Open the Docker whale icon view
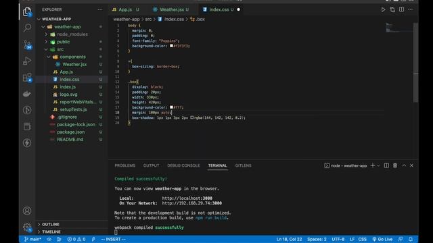This screenshot has width=433, height=243. (x=27, y=94)
